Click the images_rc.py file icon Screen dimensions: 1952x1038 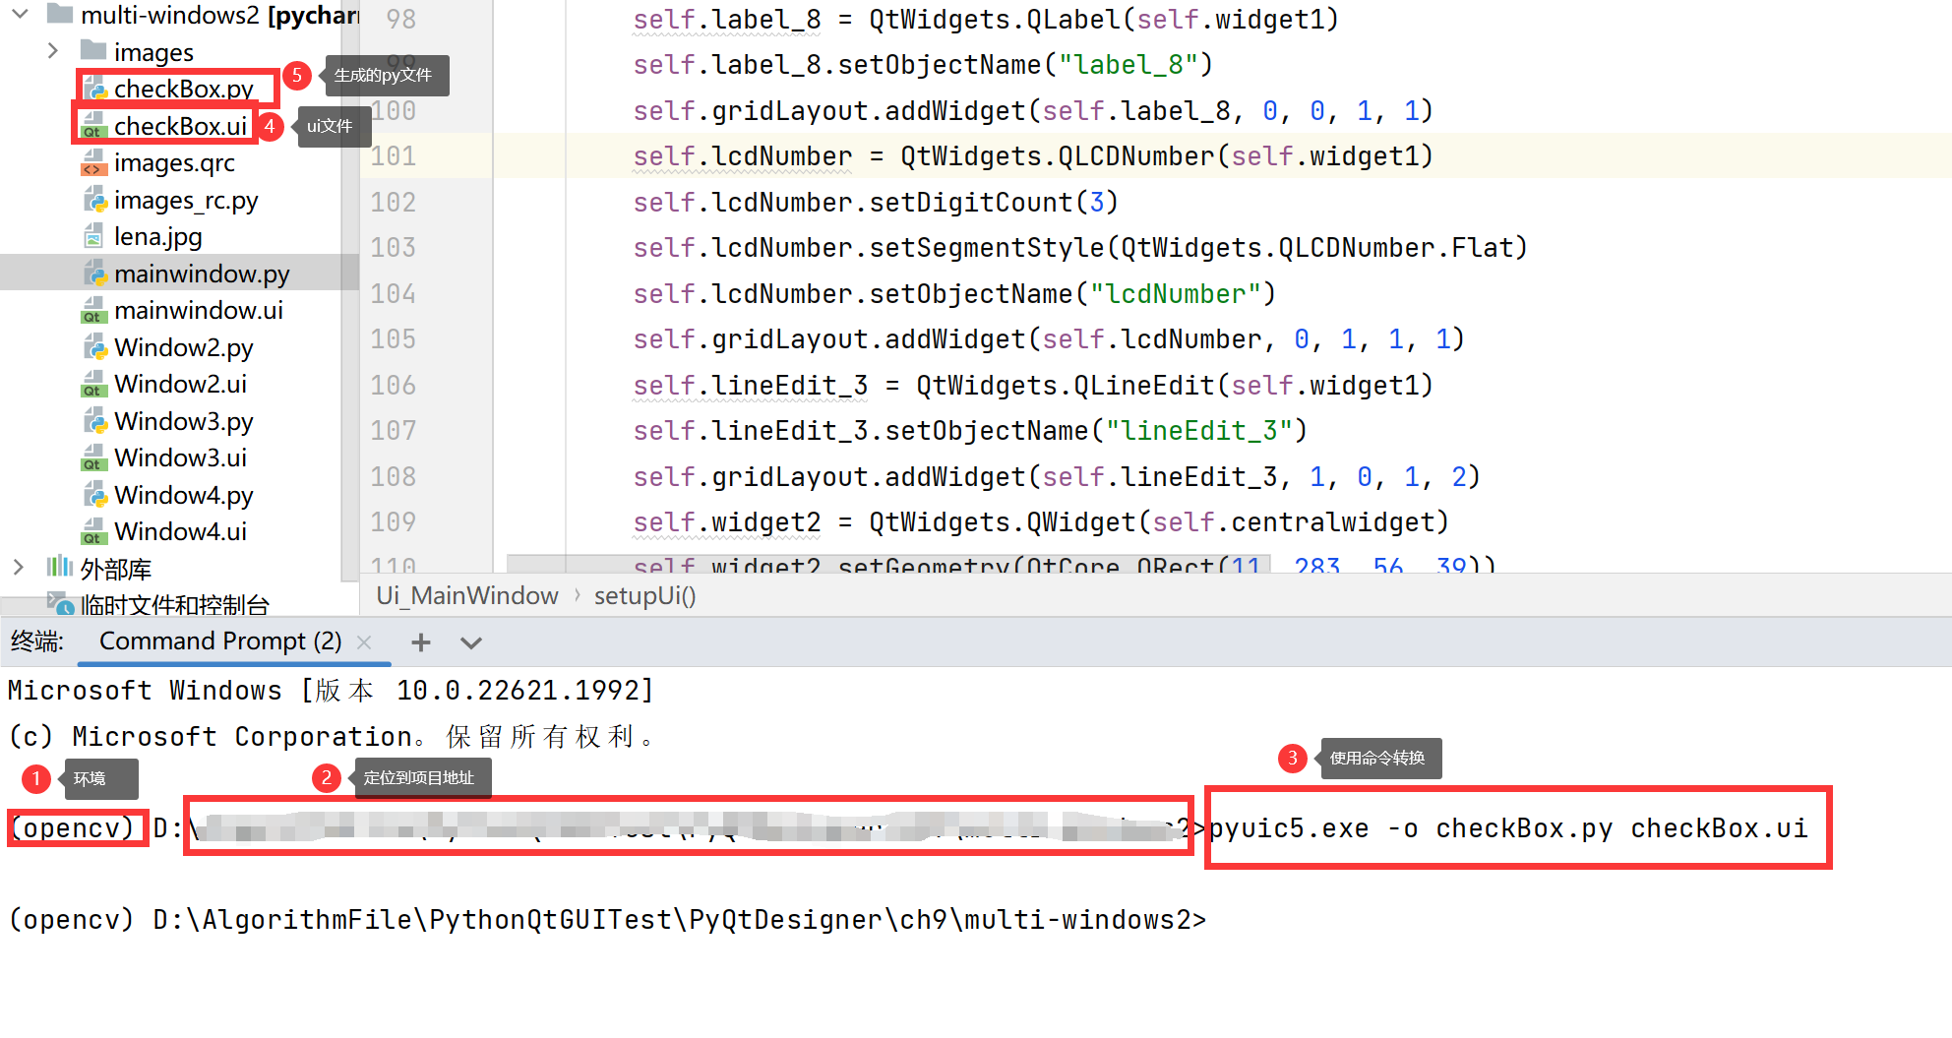(94, 200)
